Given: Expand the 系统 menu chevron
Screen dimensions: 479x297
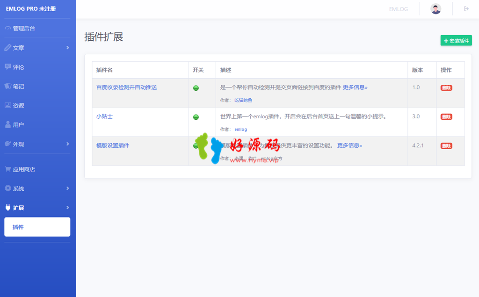Looking at the screenshot, I should click(x=67, y=188).
